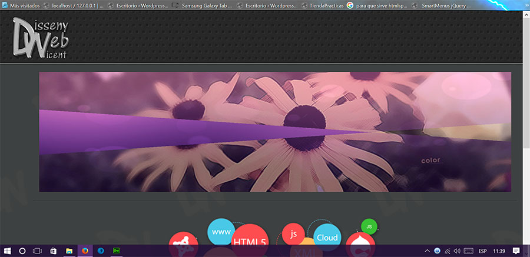
Task: Open Task View in the taskbar
Action: tap(37, 251)
